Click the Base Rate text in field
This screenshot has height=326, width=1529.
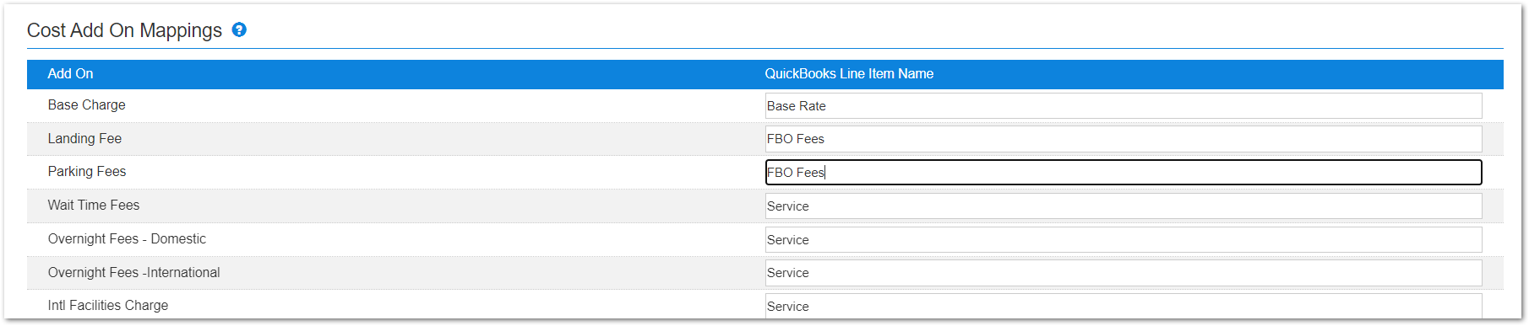(796, 106)
